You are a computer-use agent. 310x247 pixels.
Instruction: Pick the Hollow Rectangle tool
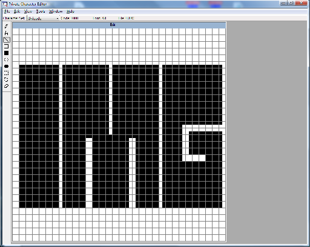7,47
